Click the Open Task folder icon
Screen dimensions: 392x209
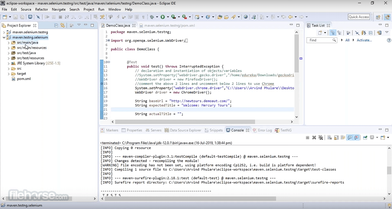pyautogui.click(x=226, y=17)
